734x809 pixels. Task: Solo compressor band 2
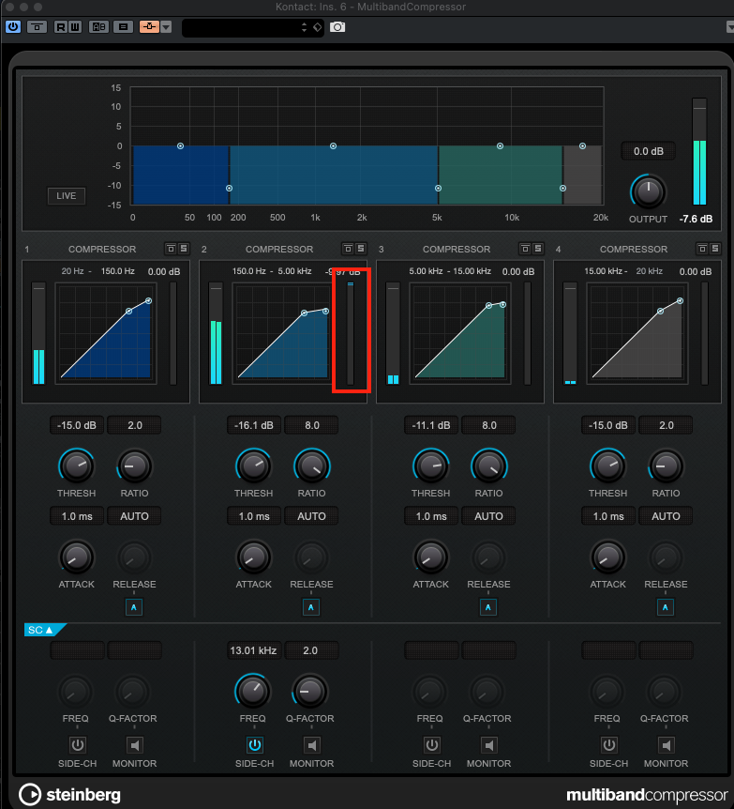pos(361,249)
